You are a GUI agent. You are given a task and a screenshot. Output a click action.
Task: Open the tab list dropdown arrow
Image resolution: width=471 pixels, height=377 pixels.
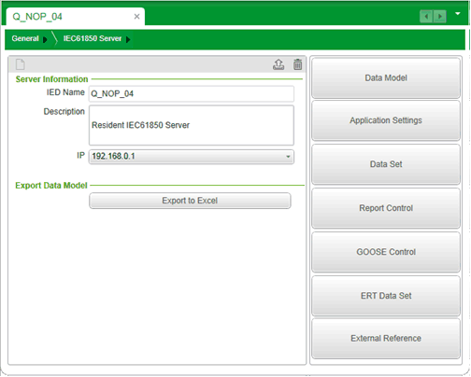tap(458, 14)
